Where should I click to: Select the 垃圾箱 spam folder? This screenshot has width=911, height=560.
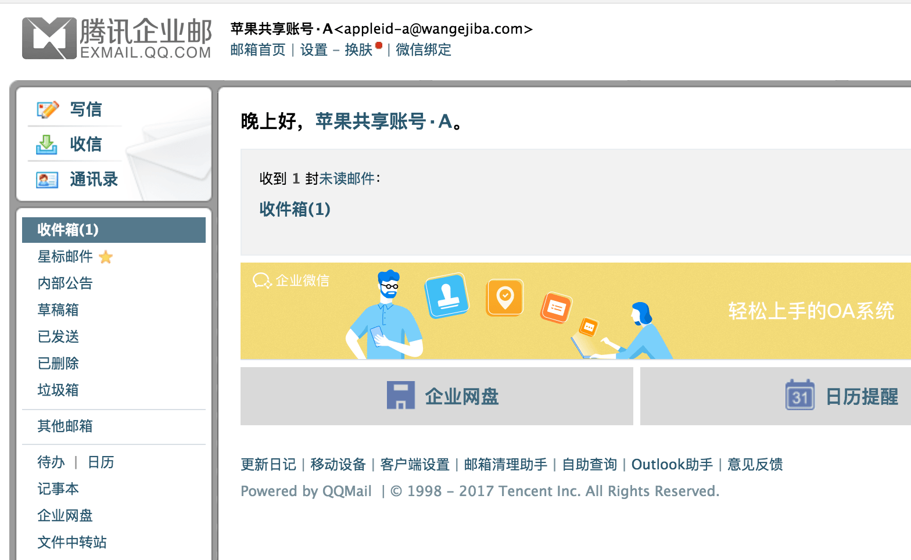tap(58, 390)
